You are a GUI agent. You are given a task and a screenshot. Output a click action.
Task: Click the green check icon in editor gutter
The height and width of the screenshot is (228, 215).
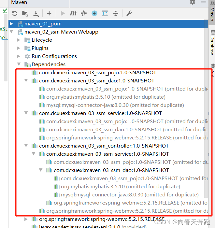[x=5, y=11]
